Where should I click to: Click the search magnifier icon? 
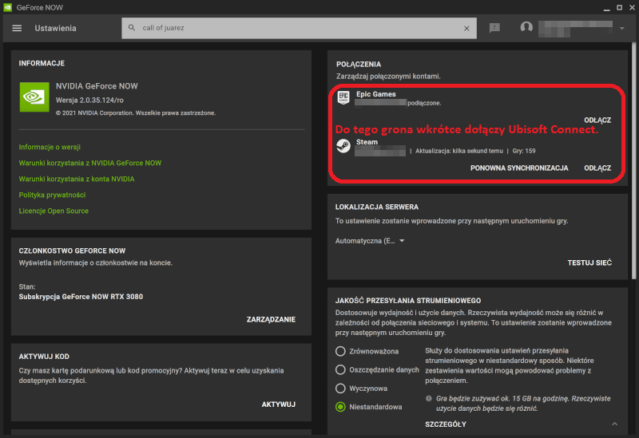(132, 28)
